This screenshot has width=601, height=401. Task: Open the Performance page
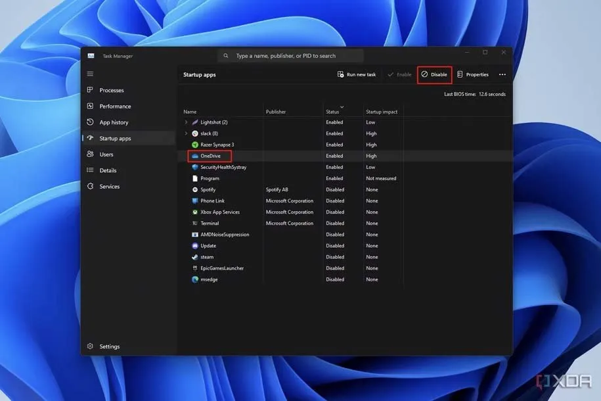click(115, 106)
